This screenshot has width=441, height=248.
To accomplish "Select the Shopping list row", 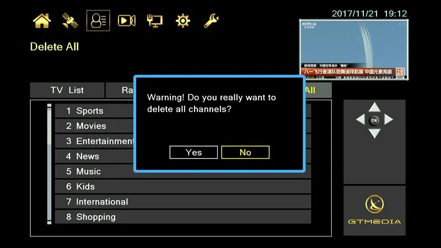I will 183,217.
